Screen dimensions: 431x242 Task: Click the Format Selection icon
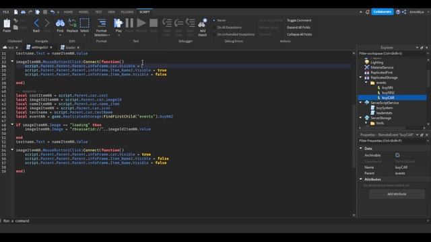tap(102, 24)
